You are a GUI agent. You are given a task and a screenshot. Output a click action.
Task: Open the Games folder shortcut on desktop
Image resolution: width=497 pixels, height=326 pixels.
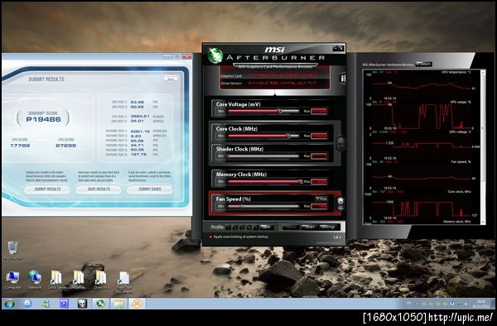(79, 280)
